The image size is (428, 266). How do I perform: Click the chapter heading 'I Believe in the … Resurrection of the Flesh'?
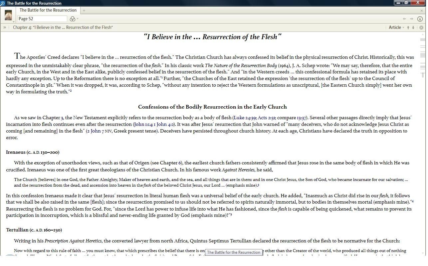click(x=213, y=37)
